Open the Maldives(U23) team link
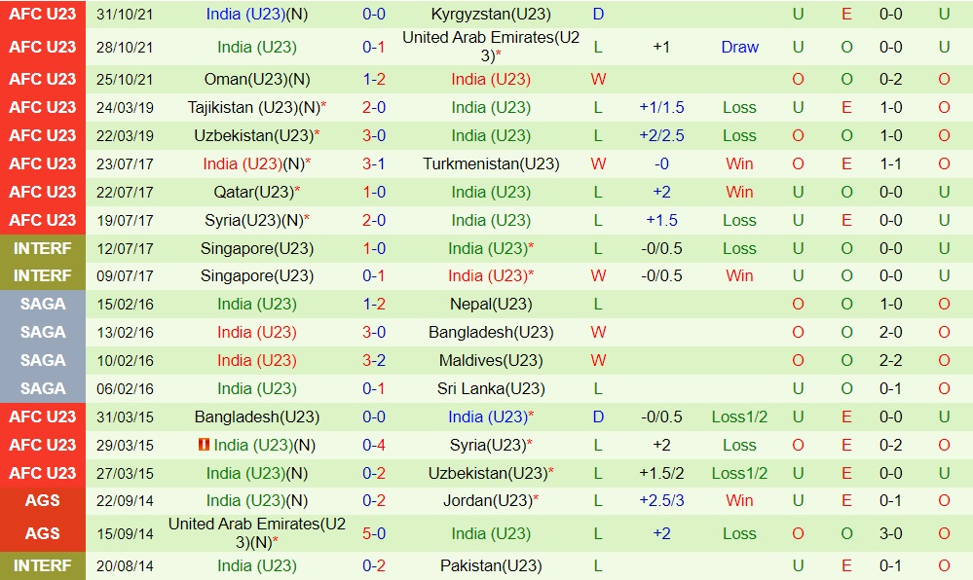Image resolution: width=973 pixels, height=580 pixels. [491, 360]
